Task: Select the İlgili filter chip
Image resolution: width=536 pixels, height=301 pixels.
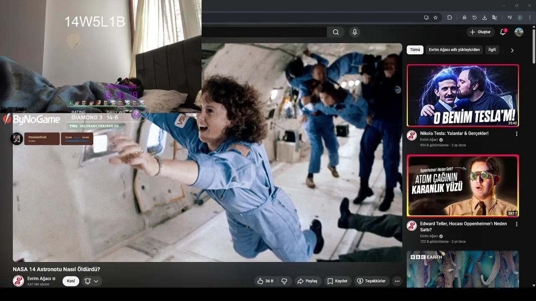Action: click(492, 50)
